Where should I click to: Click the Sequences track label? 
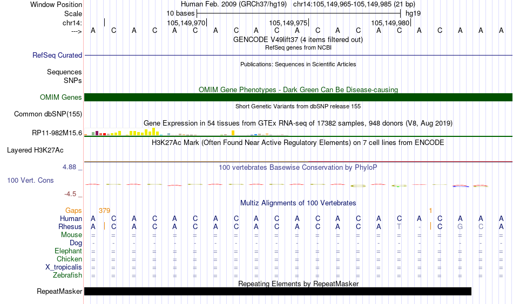point(64,72)
